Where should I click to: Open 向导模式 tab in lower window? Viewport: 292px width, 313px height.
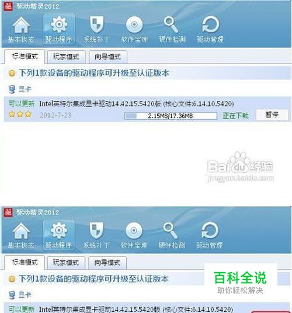point(107,263)
